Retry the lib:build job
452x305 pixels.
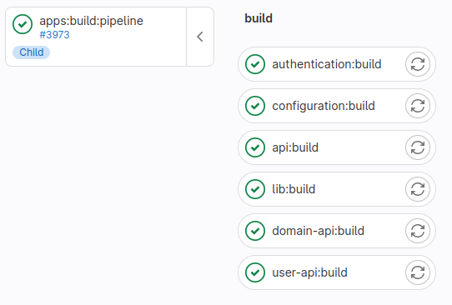(x=418, y=189)
